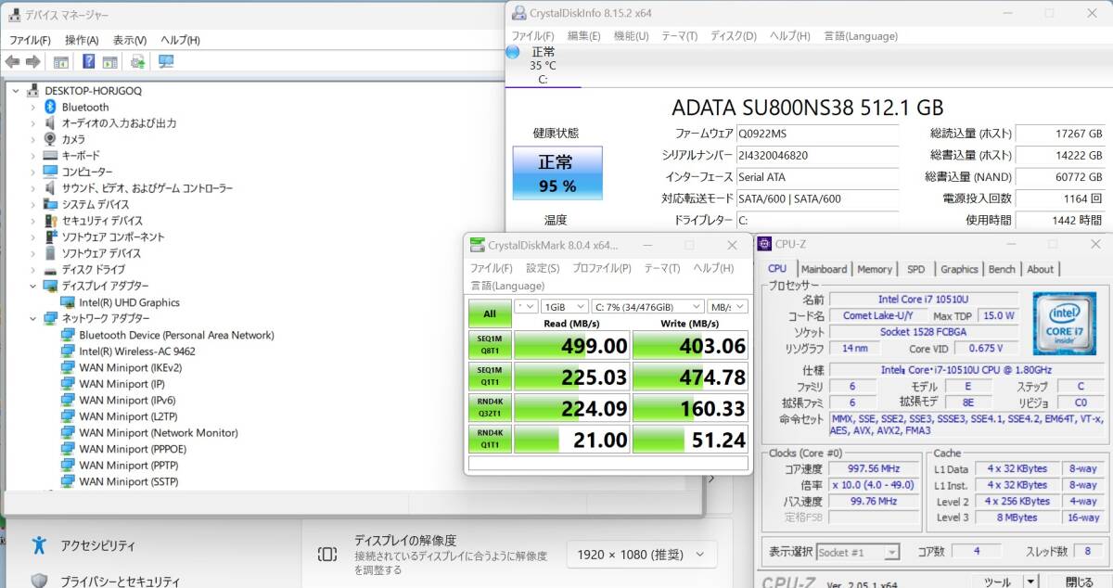The image size is (1113, 588).
Task: Start the RND4K Q32T1 test
Action: 490,407
